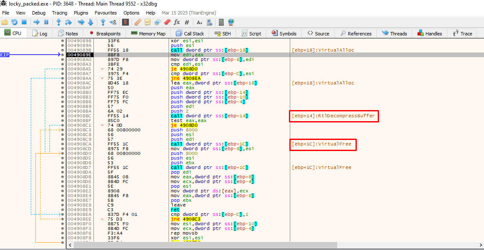View the Call Stack tab
The image size is (484, 250).
coord(190,34)
